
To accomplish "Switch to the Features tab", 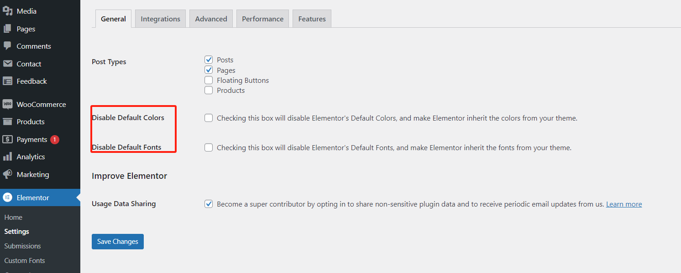I will pyautogui.click(x=312, y=19).
